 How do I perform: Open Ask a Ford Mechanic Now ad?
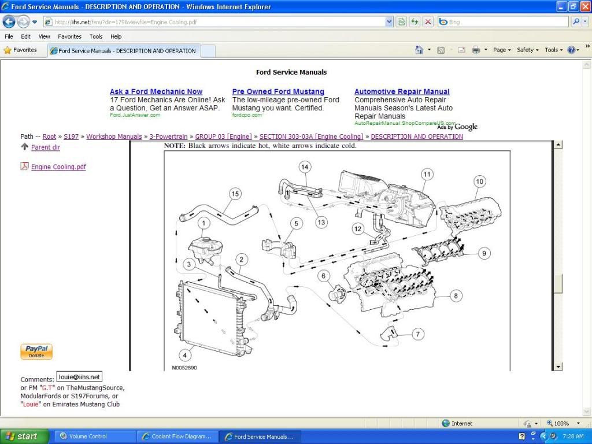(x=156, y=91)
